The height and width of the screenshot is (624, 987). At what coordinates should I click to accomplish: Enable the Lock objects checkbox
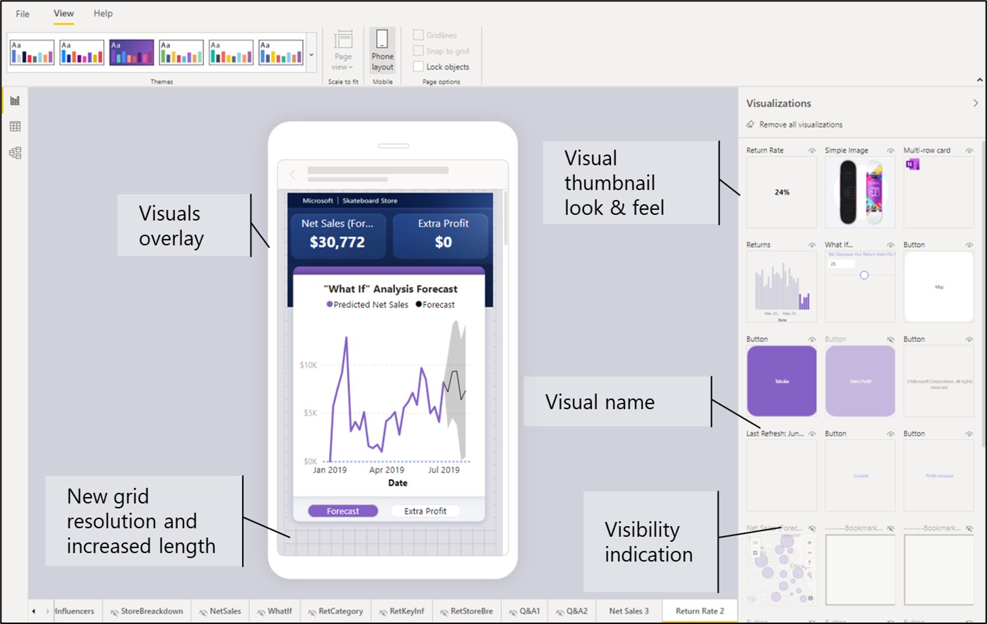coord(418,67)
